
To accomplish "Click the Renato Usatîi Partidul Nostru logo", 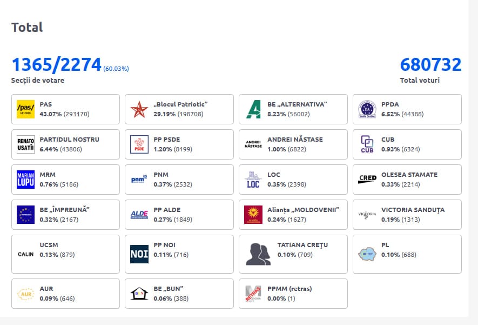I will coord(25,144).
